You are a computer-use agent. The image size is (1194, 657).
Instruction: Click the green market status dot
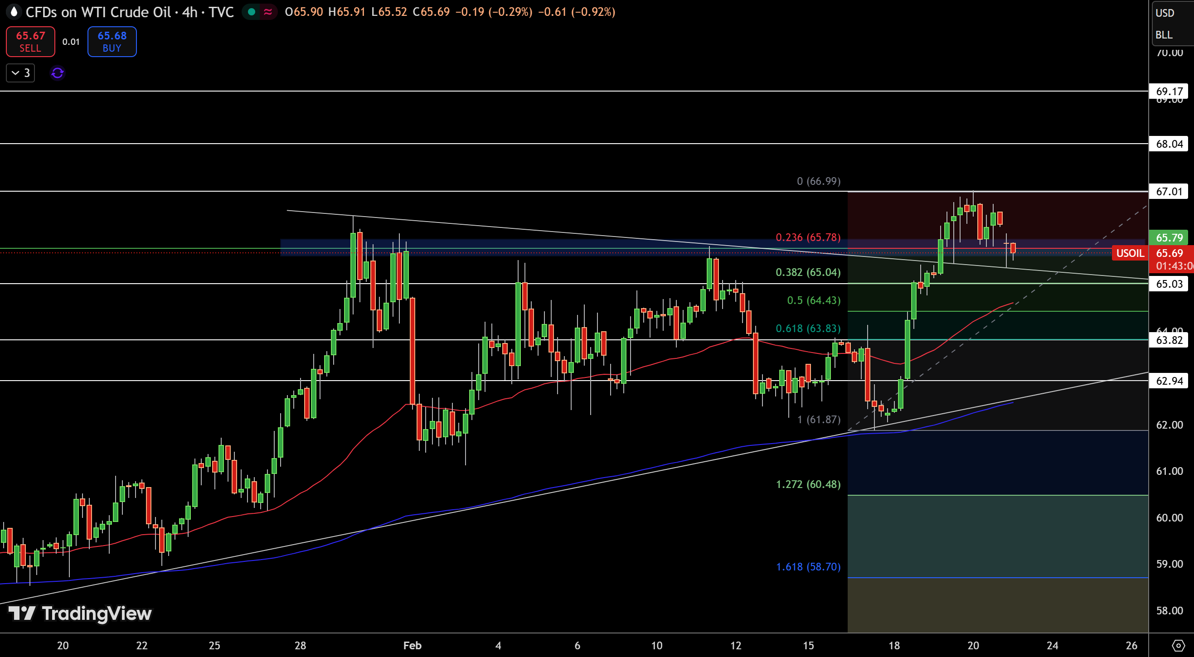[x=252, y=12]
